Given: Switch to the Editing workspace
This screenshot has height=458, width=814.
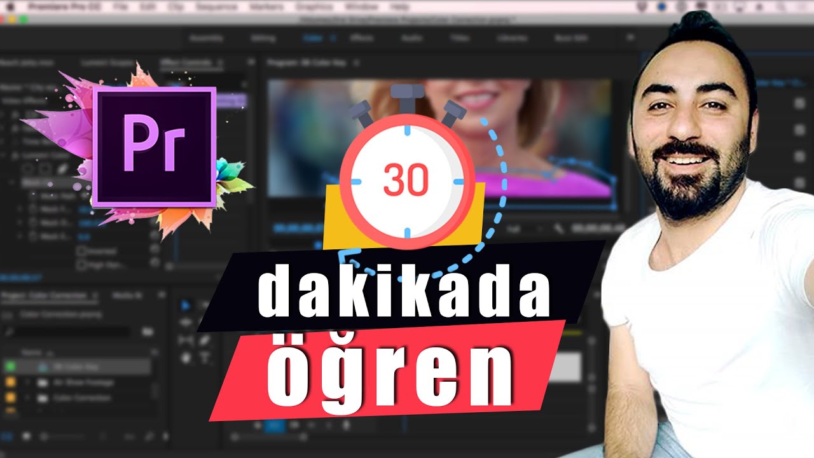Looking at the screenshot, I should 263,38.
